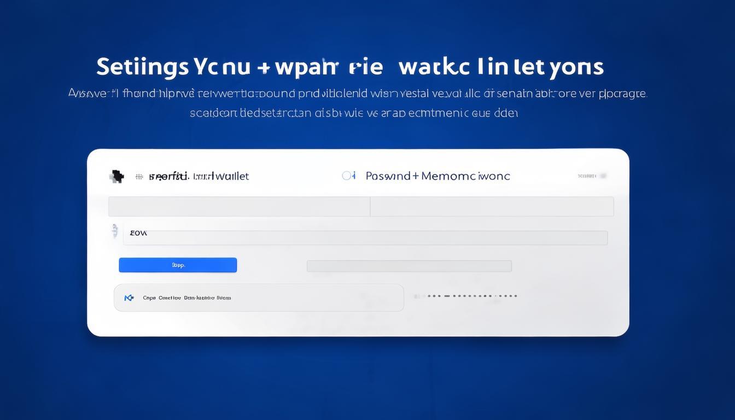This screenshot has height=420, width=735.
Task: Switch to the wallet tab
Action: click(x=199, y=176)
